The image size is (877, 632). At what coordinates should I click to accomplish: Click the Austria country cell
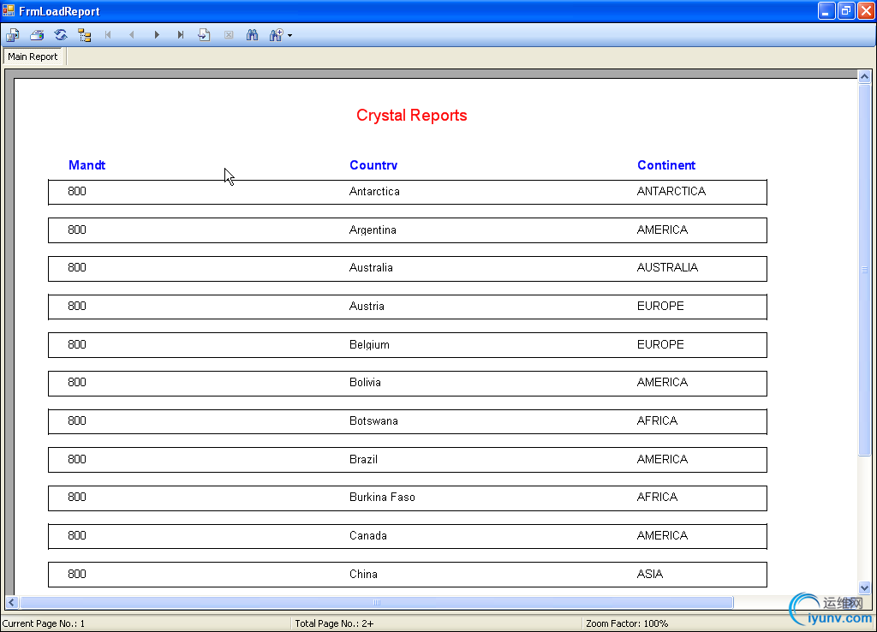(367, 307)
